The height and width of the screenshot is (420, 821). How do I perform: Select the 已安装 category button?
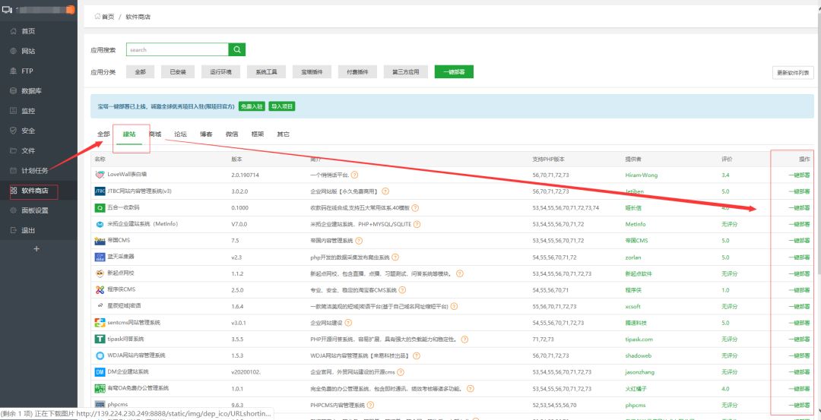(x=178, y=72)
